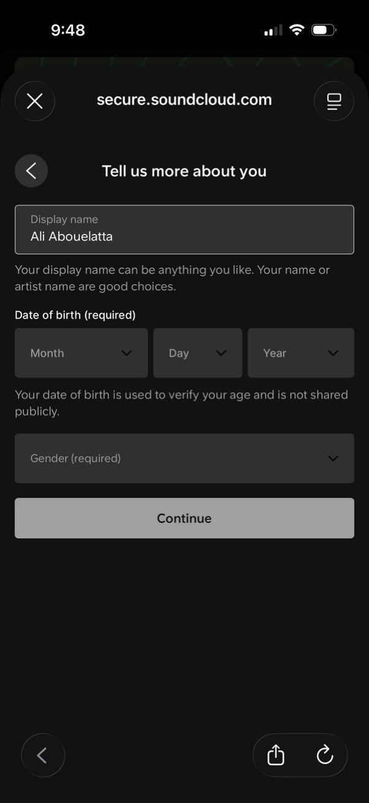The height and width of the screenshot is (803, 369).
Task: Reload the page using the refresh icon
Action: pyautogui.click(x=325, y=755)
